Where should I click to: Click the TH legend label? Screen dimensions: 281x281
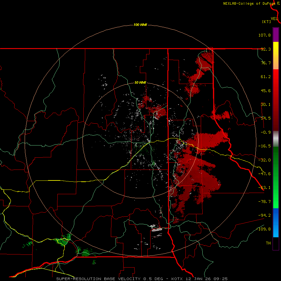point(268,243)
